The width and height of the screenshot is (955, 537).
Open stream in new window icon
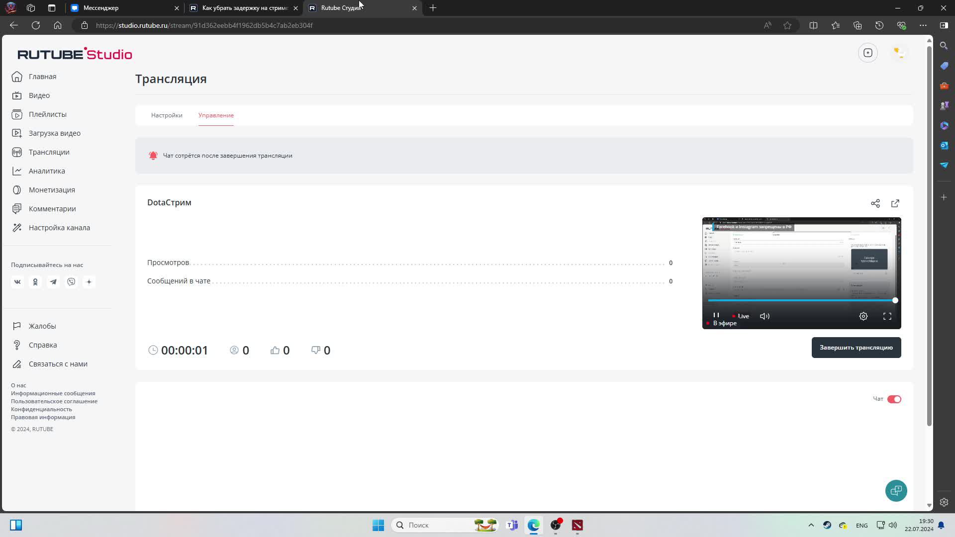(895, 203)
